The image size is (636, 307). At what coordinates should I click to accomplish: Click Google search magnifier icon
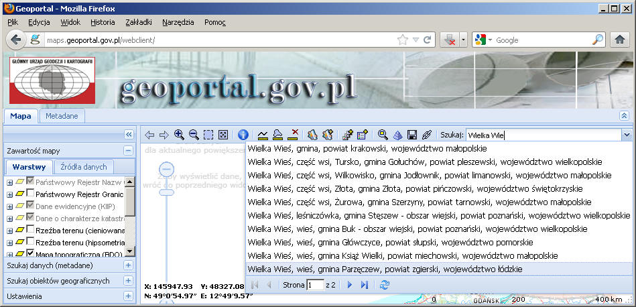pyautogui.click(x=598, y=40)
